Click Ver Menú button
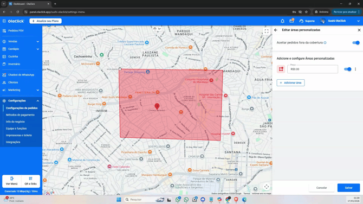Viewport: 363px width, 204px height. click(11, 181)
